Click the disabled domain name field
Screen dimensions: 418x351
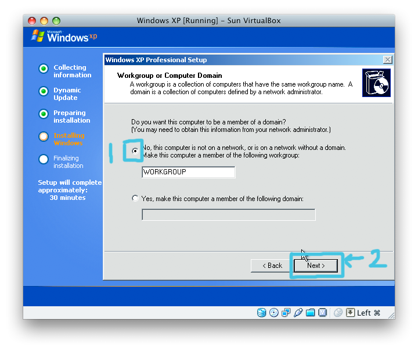pyautogui.click(x=229, y=214)
